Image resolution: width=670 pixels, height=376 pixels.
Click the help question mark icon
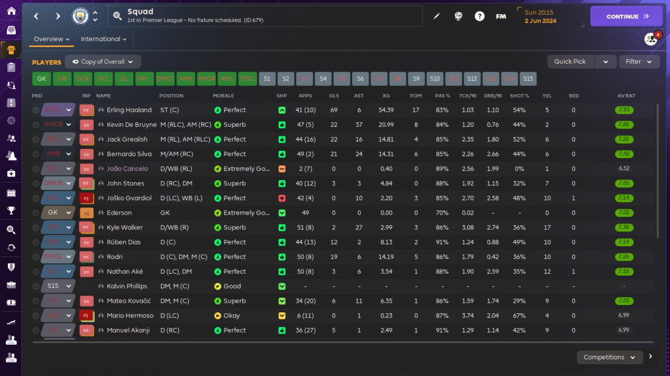[x=479, y=16]
